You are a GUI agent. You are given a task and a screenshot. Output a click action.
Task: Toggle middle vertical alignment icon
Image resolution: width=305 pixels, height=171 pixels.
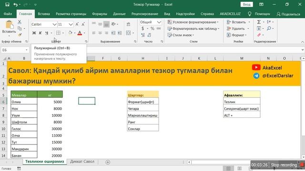(x=100, y=24)
